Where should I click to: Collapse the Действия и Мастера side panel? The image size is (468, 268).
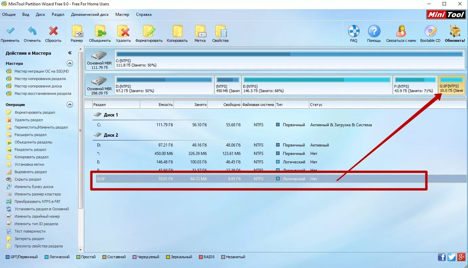(x=70, y=53)
